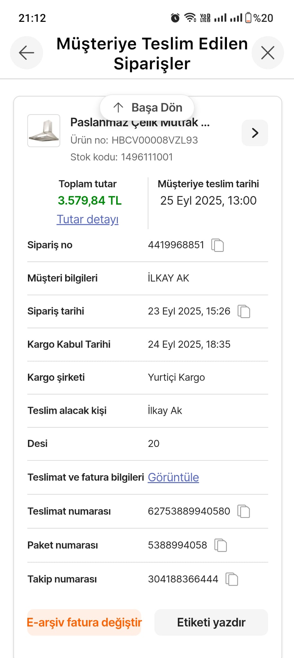Tap the product title Paslanmaz Çelik Mutfak

pos(140,123)
